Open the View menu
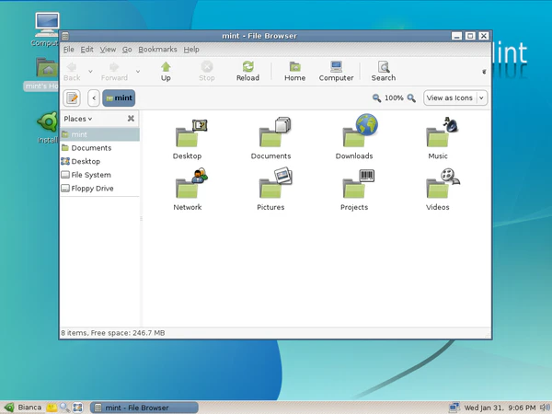Viewport: 552px width, 414px height. point(108,50)
